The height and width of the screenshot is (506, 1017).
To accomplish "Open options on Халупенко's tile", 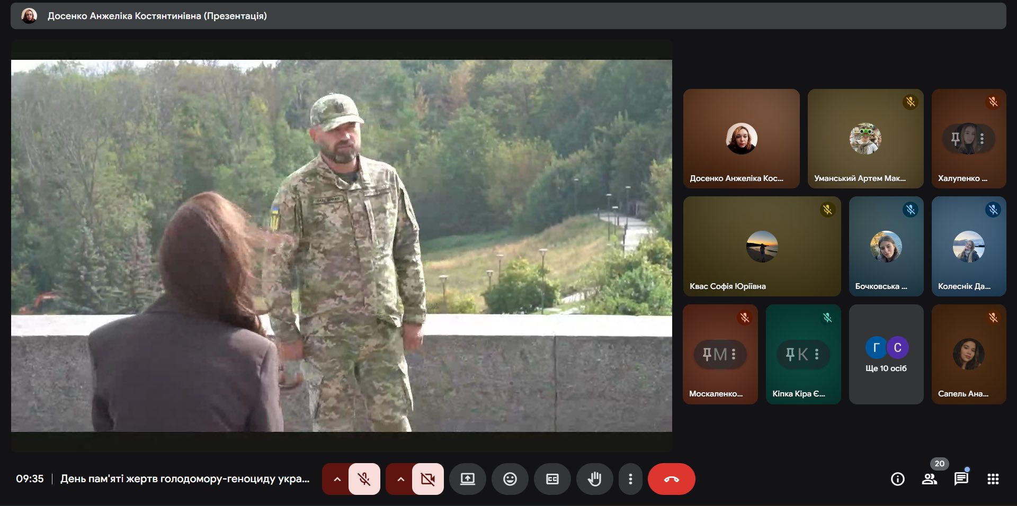I will coord(982,139).
